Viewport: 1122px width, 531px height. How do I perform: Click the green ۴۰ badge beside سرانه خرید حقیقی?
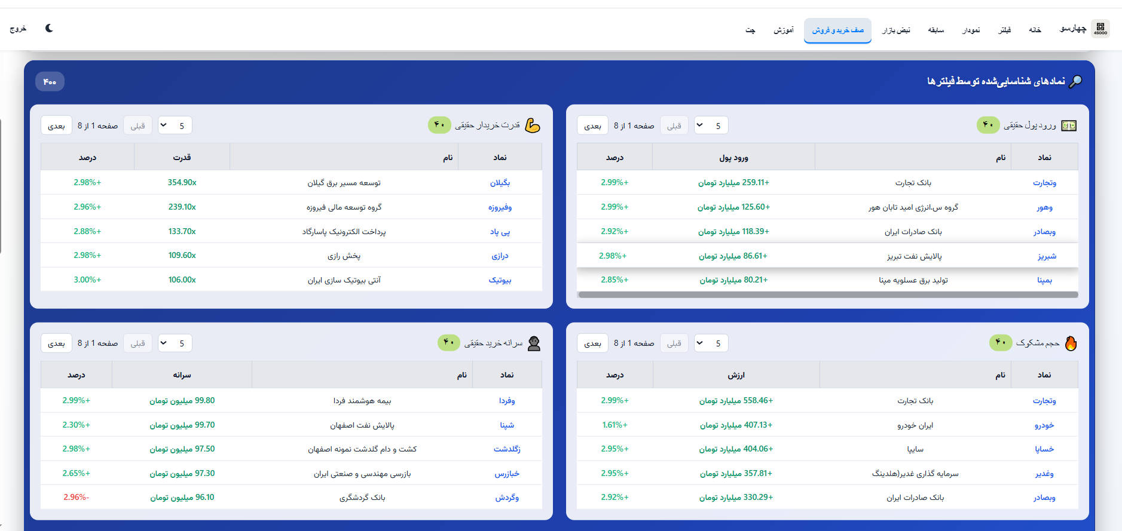449,342
